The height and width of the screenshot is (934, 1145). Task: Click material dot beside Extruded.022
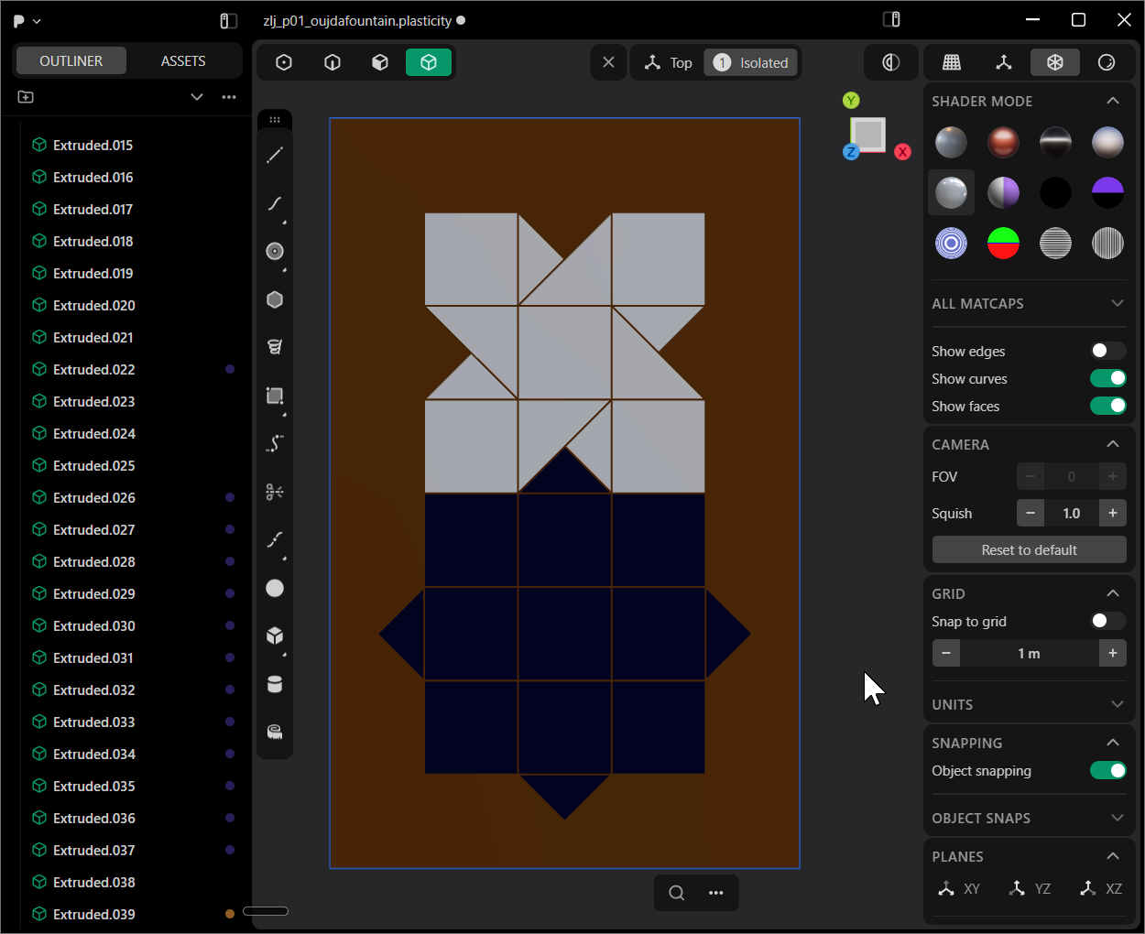230,369
